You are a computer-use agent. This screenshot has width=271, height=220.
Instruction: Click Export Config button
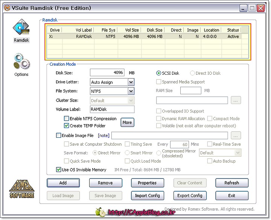tap(190, 195)
